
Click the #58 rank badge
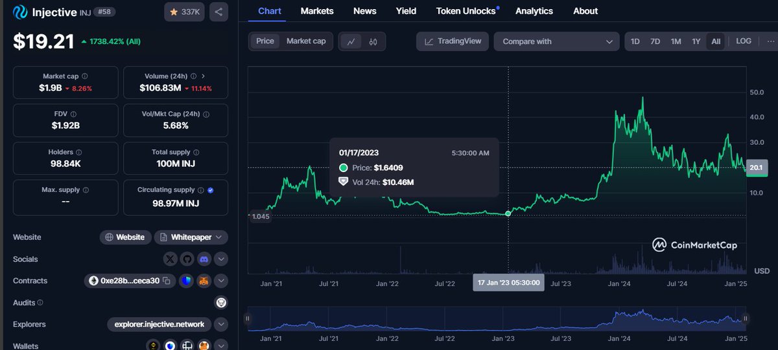104,12
